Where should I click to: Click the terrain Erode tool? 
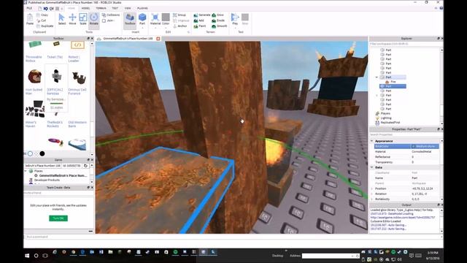click(x=218, y=20)
